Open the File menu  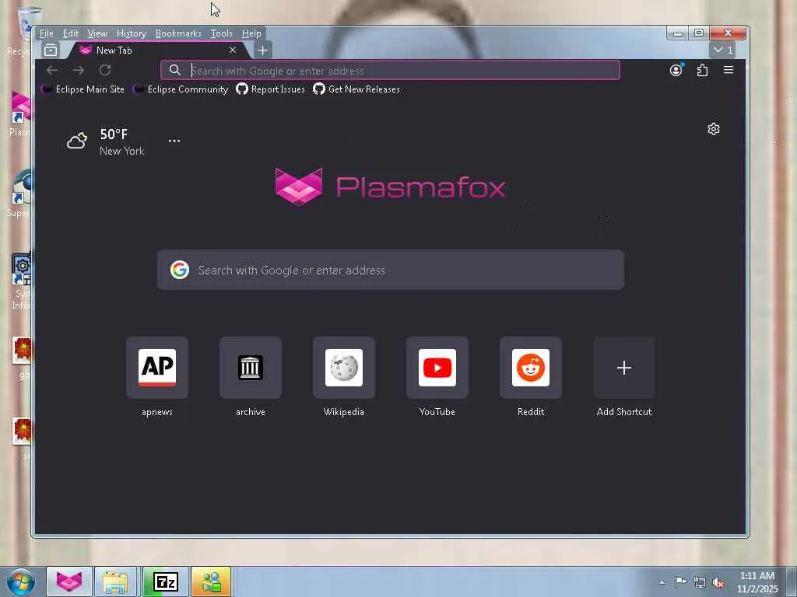(46, 33)
